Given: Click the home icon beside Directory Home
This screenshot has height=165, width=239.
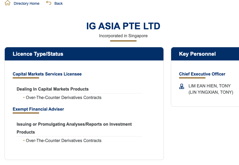Looking at the screenshot, I should pos(7,3).
